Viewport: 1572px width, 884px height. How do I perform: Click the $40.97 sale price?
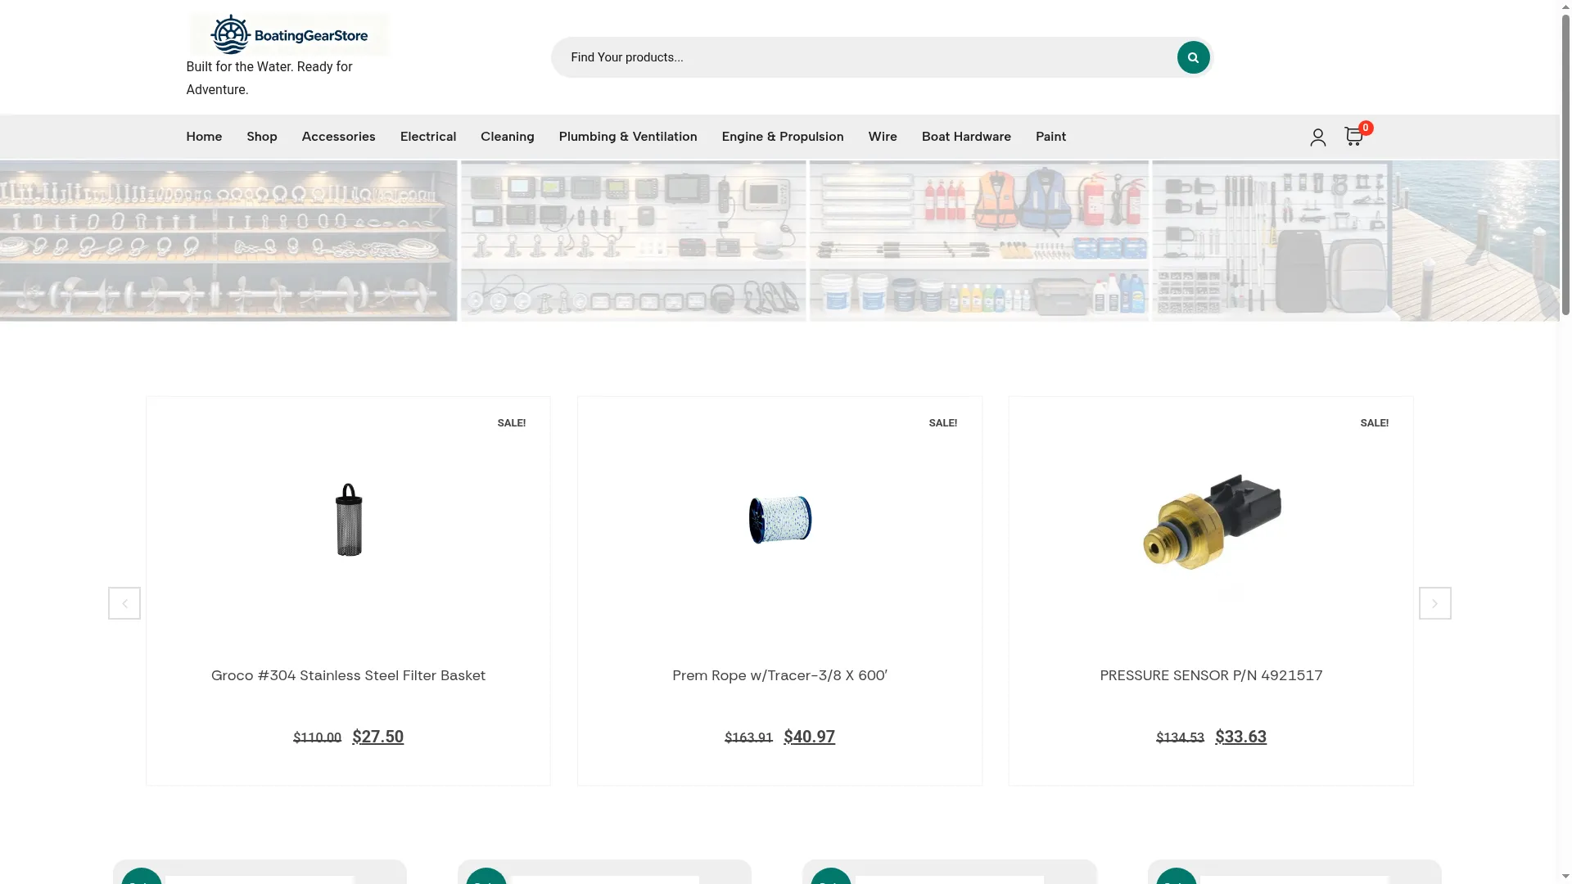click(x=809, y=737)
